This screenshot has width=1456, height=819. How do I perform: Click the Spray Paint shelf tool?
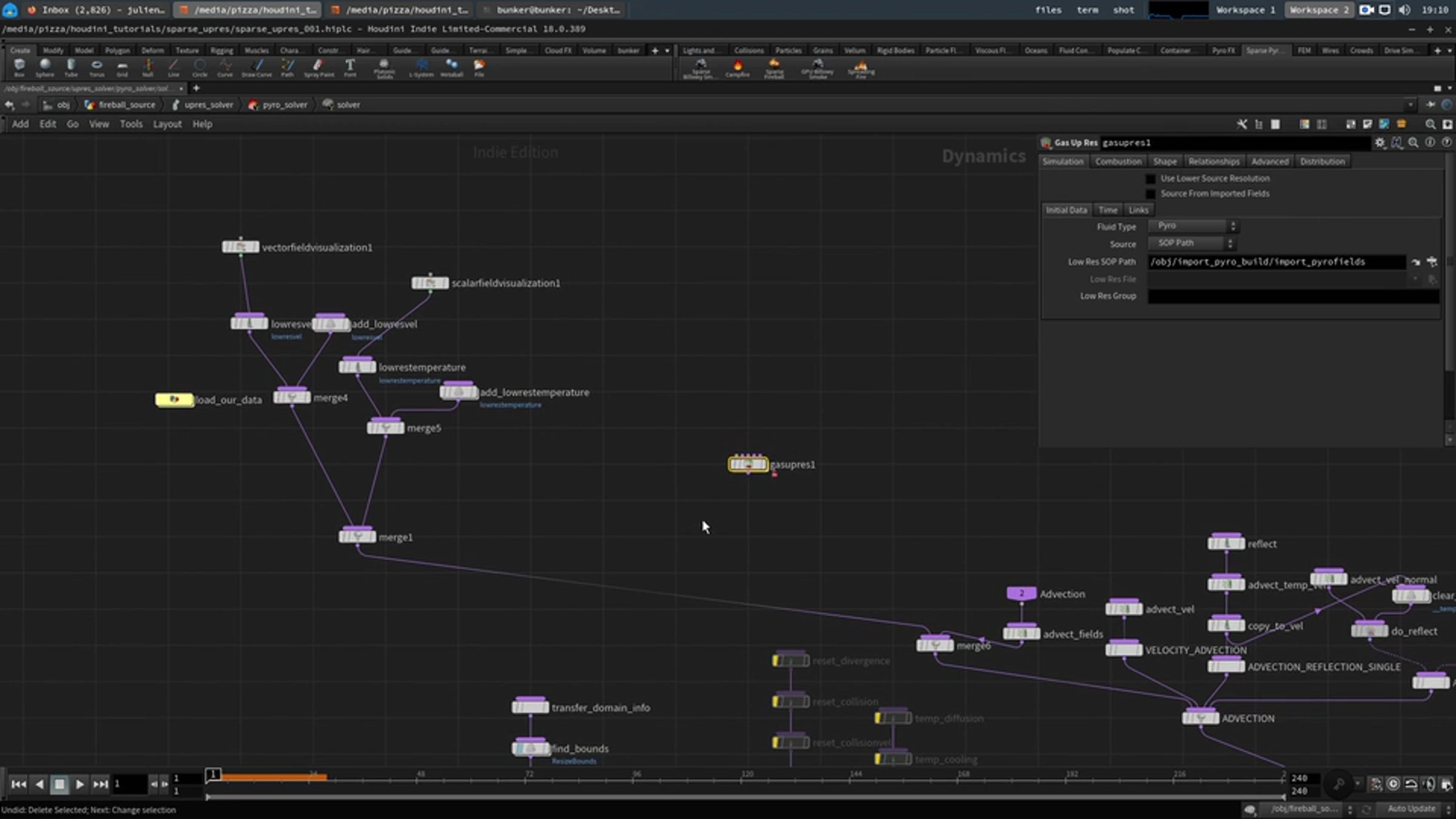tap(318, 67)
